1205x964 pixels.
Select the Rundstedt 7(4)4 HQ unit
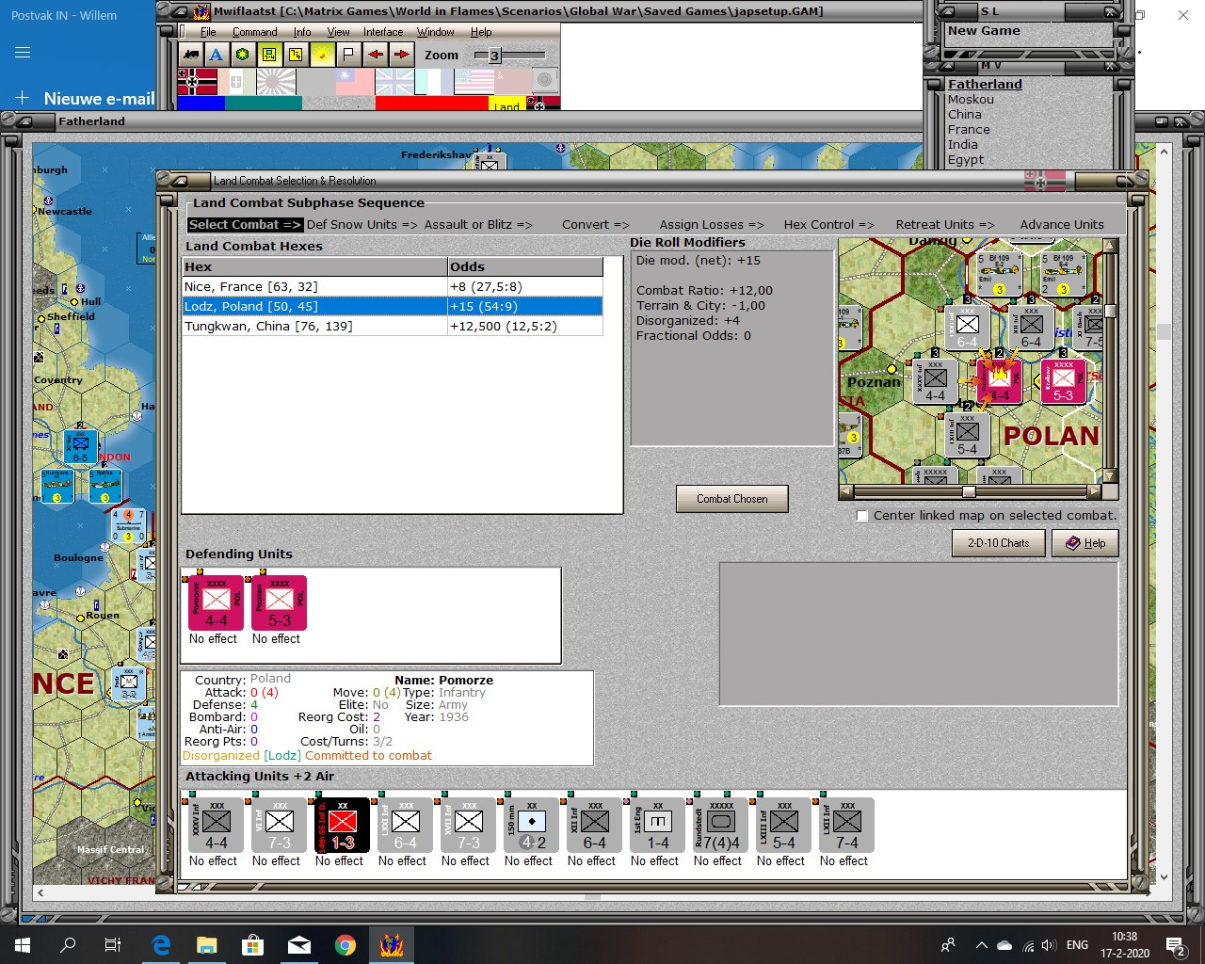tap(721, 825)
